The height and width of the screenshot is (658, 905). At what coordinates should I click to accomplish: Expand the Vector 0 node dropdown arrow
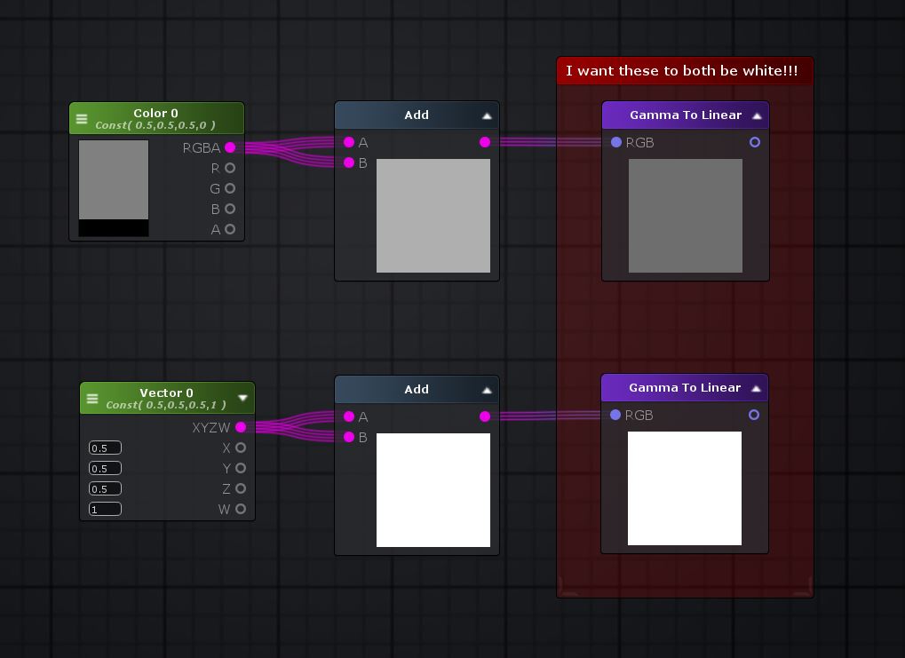pyautogui.click(x=243, y=398)
